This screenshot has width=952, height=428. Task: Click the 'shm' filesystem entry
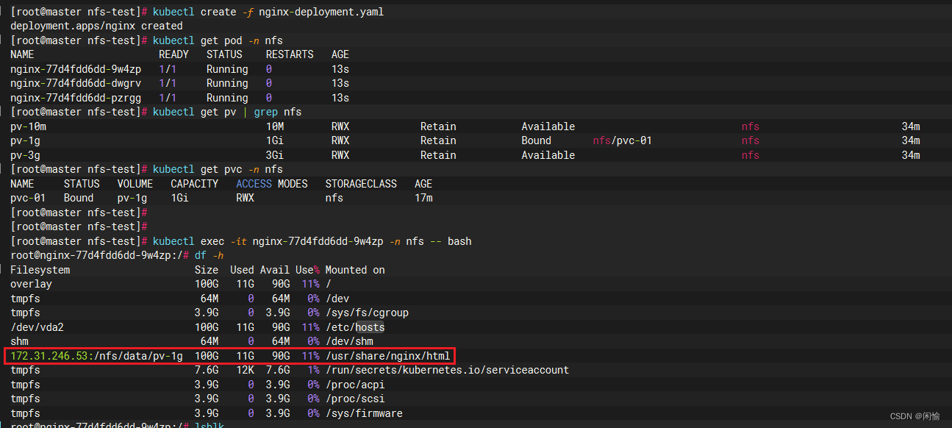tap(19, 341)
